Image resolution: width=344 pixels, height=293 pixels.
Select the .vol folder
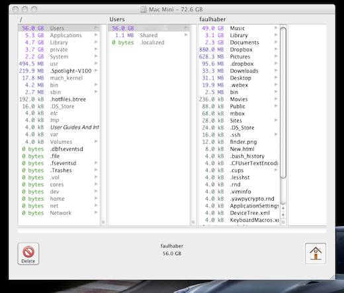(x=59, y=177)
